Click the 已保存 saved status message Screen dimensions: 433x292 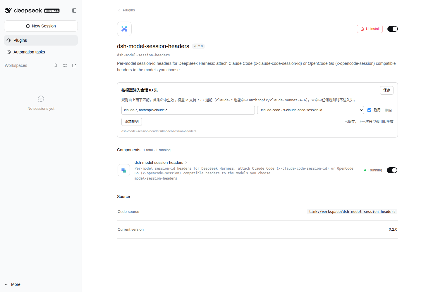click(369, 122)
